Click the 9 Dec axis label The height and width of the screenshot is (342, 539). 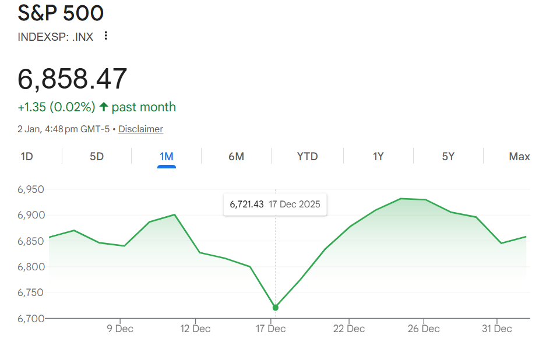(x=119, y=329)
